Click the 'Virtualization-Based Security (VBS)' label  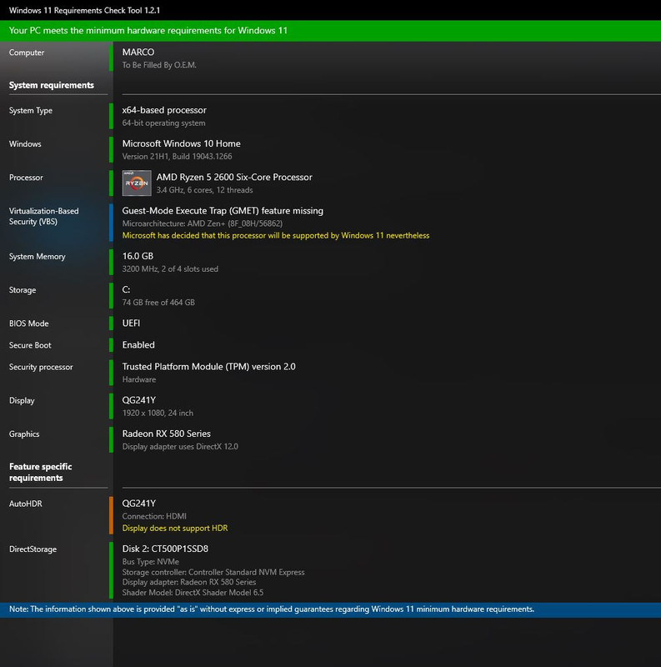pyautogui.click(x=44, y=216)
